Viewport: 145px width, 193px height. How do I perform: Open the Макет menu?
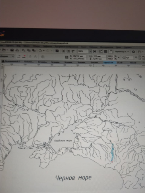pyautogui.click(x=27, y=46)
